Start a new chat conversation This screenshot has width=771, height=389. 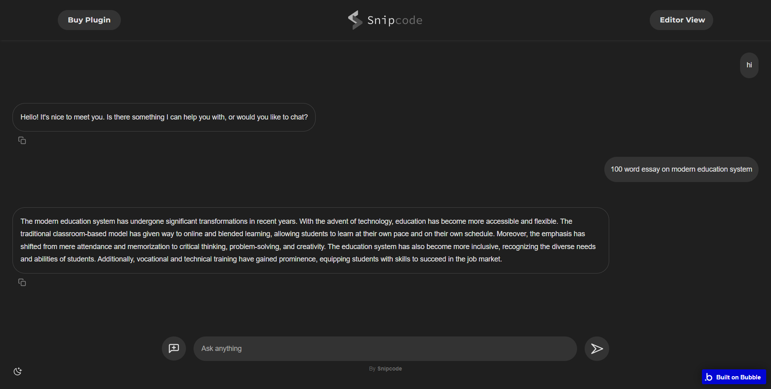(x=173, y=348)
